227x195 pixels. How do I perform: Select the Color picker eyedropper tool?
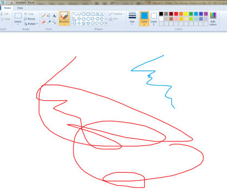(x=49, y=22)
